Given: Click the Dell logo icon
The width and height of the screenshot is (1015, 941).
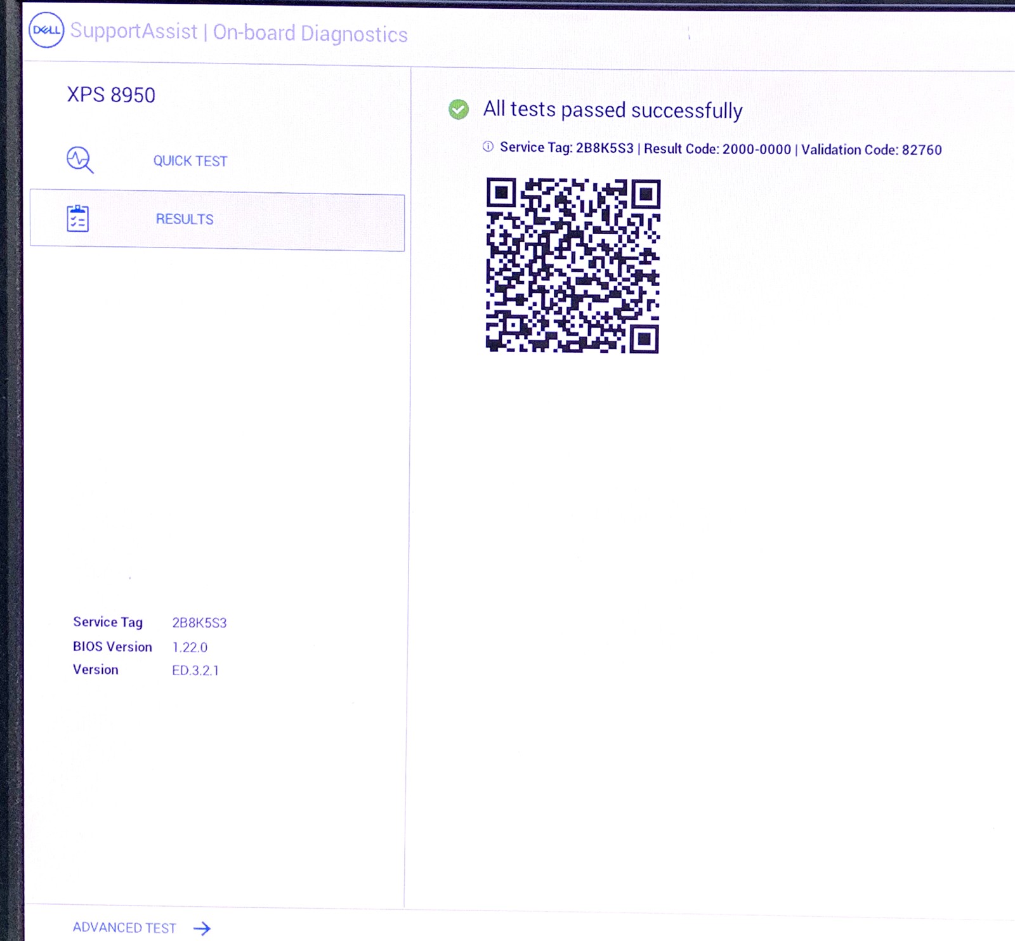Looking at the screenshot, I should (46, 30).
